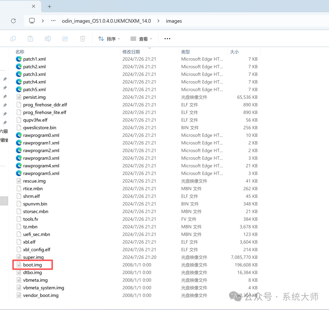Expand the 排序 sort dropdown
329x310 pixels.
click(109, 39)
